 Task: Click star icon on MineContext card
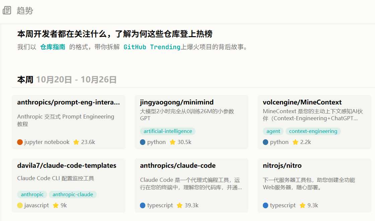295,142
